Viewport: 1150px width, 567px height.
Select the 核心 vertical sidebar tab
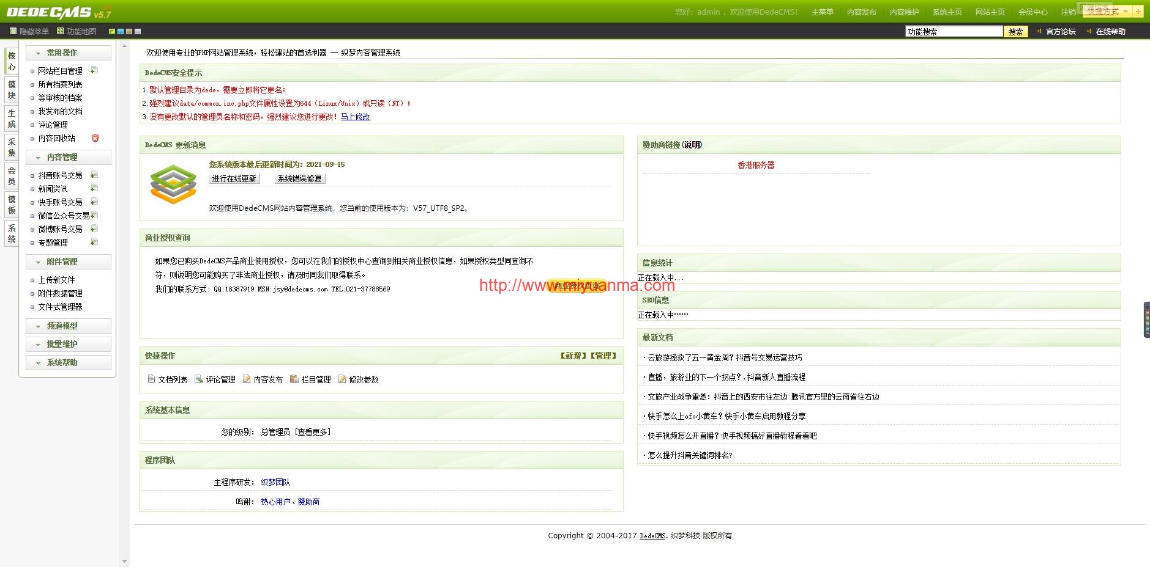tap(12, 61)
